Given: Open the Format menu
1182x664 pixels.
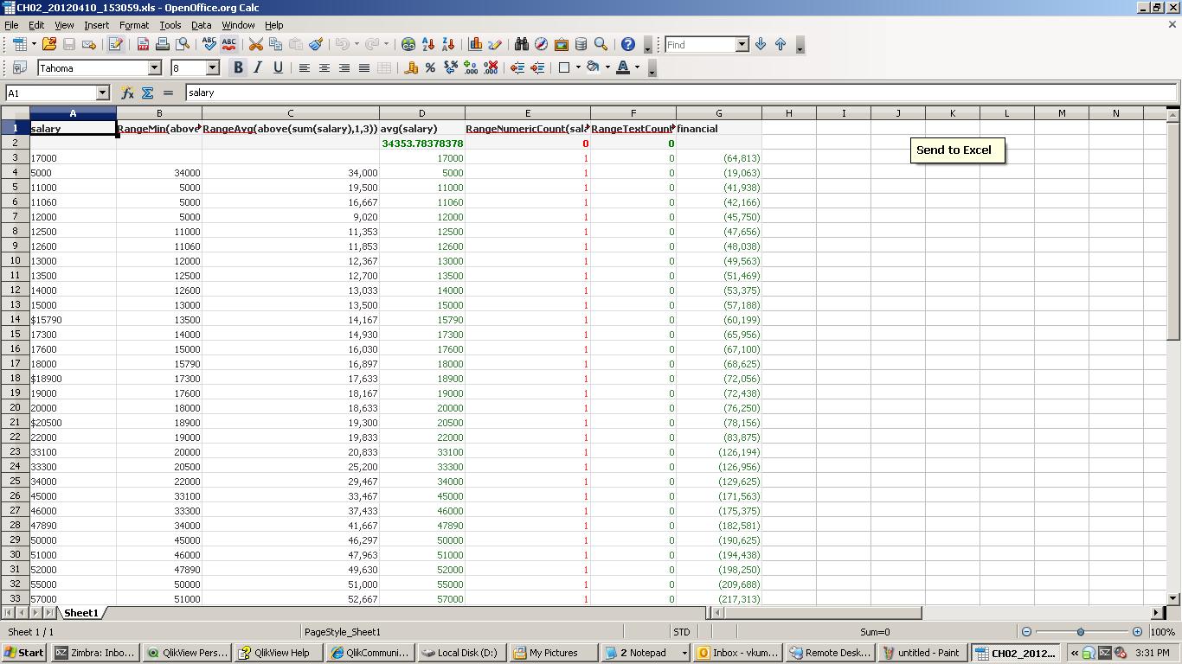Looking at the screenshot, I should tap(134, 25).
